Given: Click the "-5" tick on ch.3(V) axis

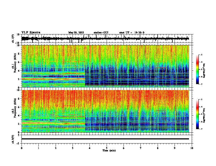Looking at the screenshot, I should point(19,143).
